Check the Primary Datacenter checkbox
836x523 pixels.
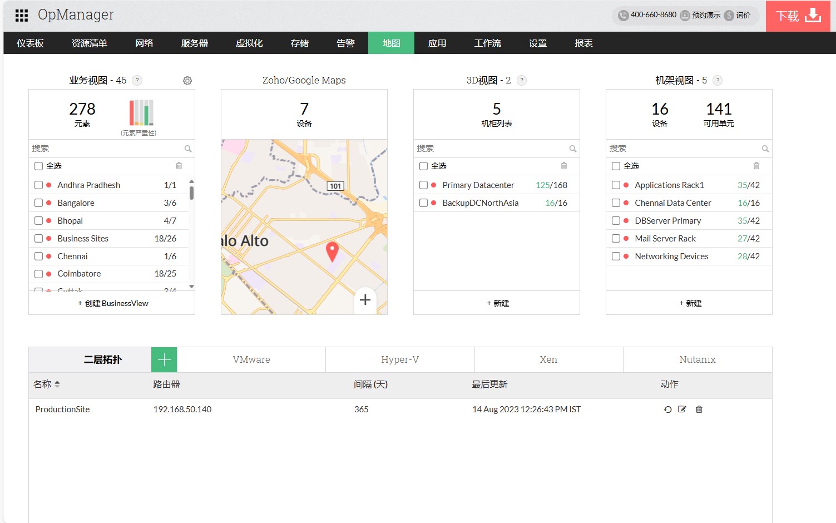(x=424, y=185)
